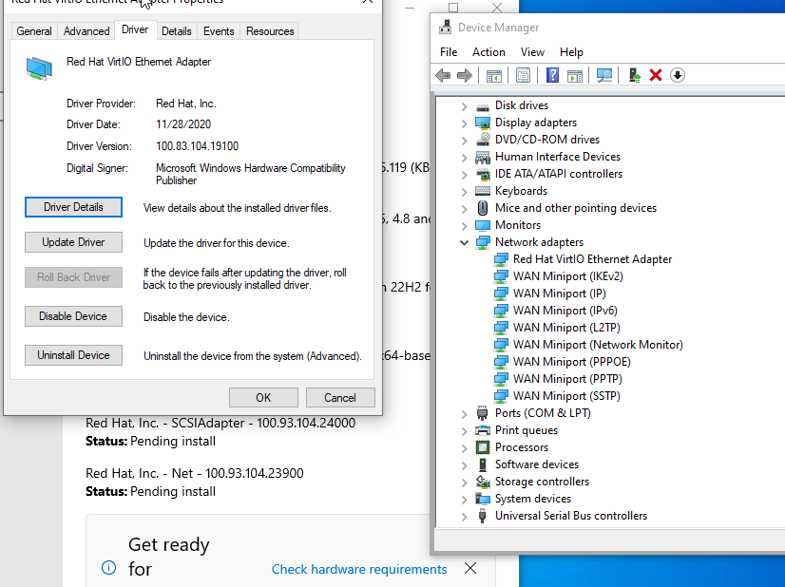Switch to the Details tab
Screen dimensions: 785x587
click(x=176, y=31)
